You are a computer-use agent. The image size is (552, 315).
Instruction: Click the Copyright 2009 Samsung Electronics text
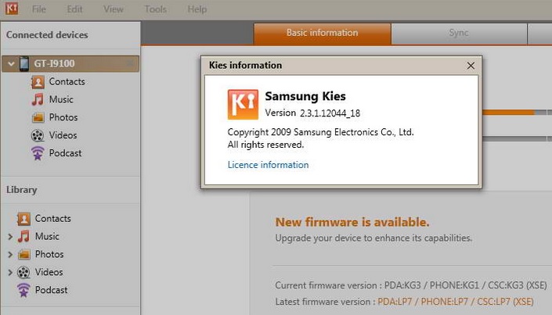click(321, 133)
